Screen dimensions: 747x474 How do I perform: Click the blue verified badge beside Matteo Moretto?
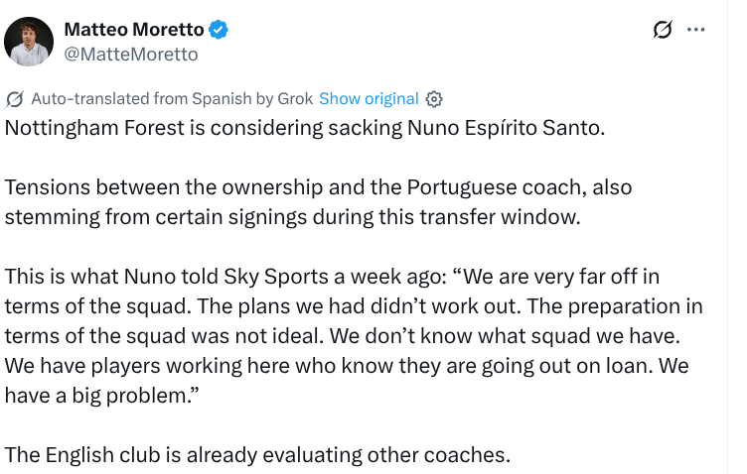tap(219, 30)
